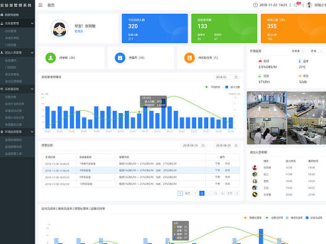Click calendar icon in the 2018-08-19 date field
Image resolution: width=326 pixels, height=244 pixels.
(x=203, y=146)
